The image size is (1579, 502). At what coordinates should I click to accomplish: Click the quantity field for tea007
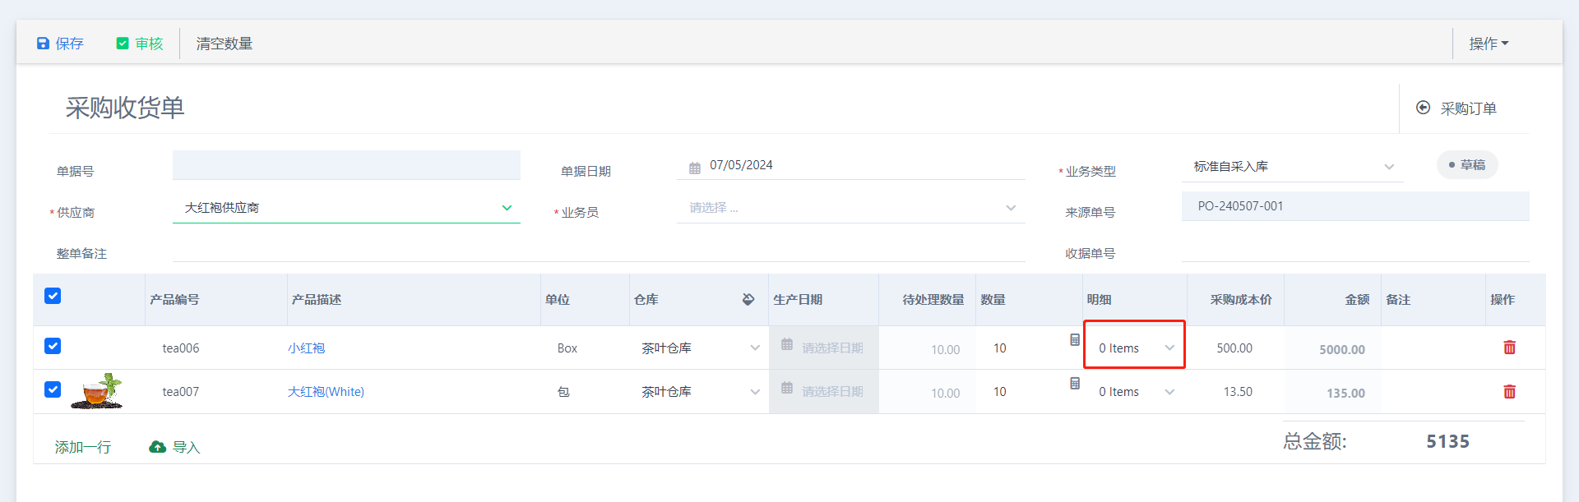(x=1022, y=392)
